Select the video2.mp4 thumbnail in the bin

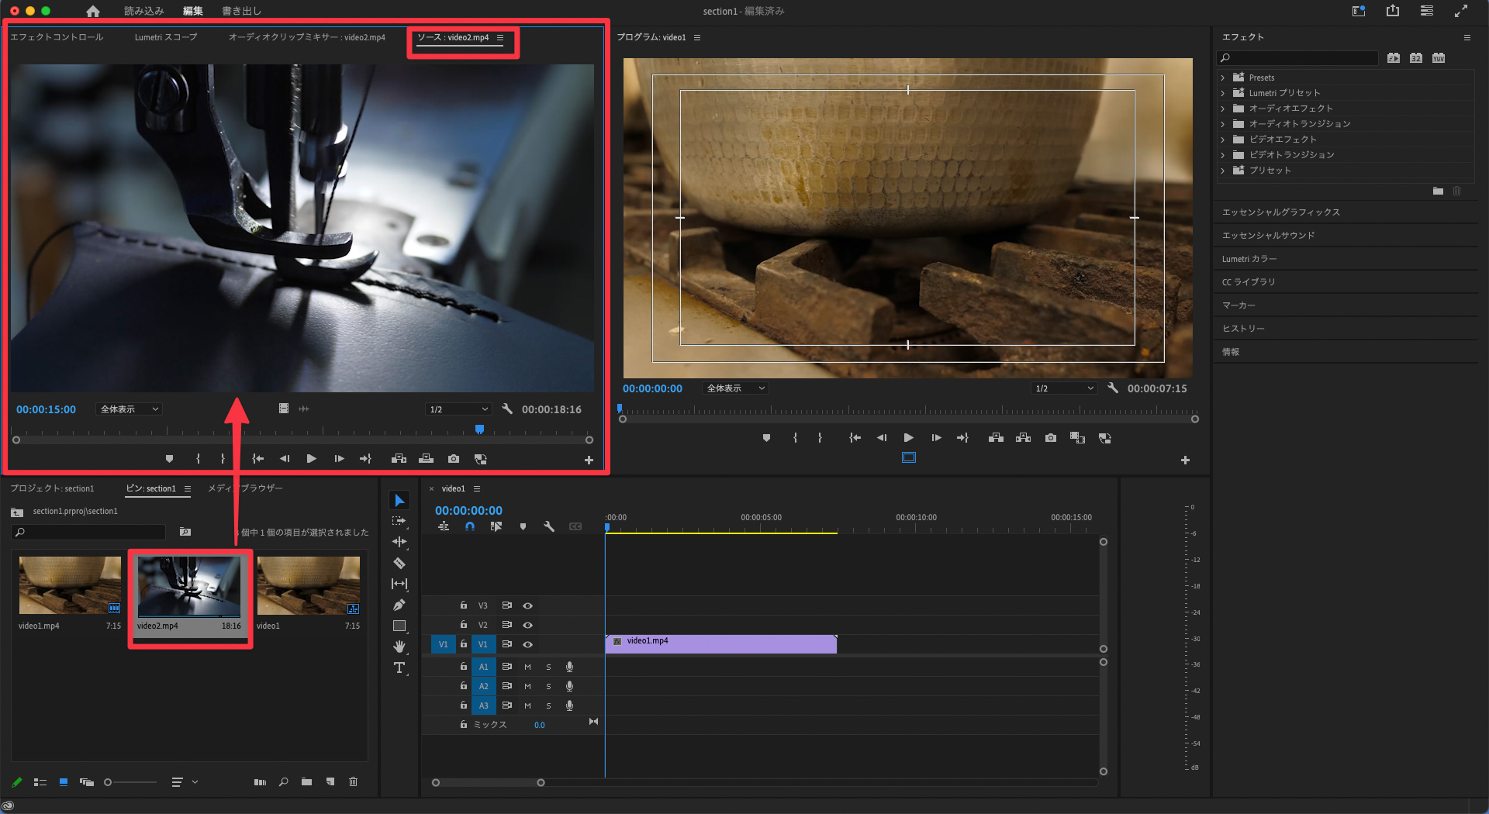pyautogui.click(x=188, y=586)
